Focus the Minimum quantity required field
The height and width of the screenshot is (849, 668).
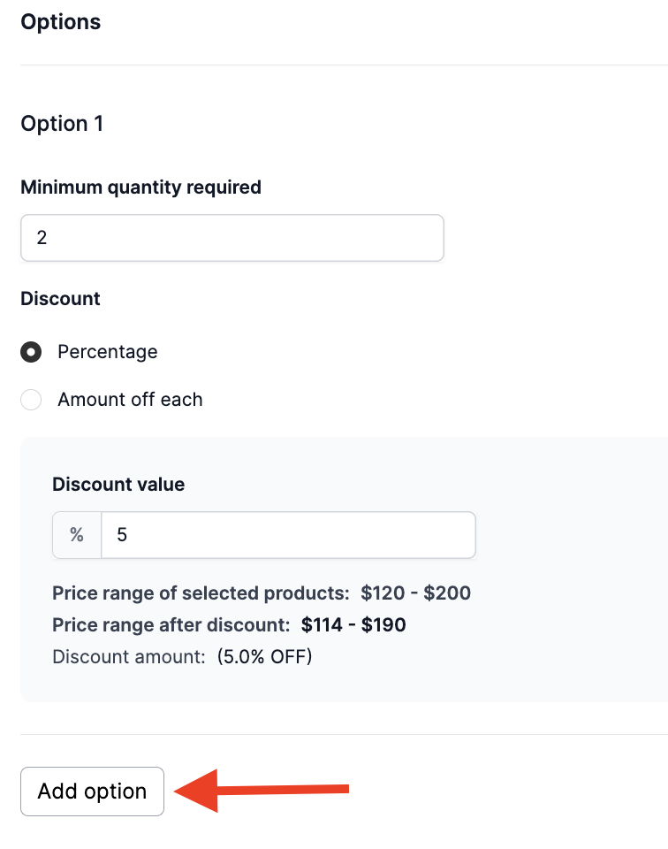(x=232, y=238)
